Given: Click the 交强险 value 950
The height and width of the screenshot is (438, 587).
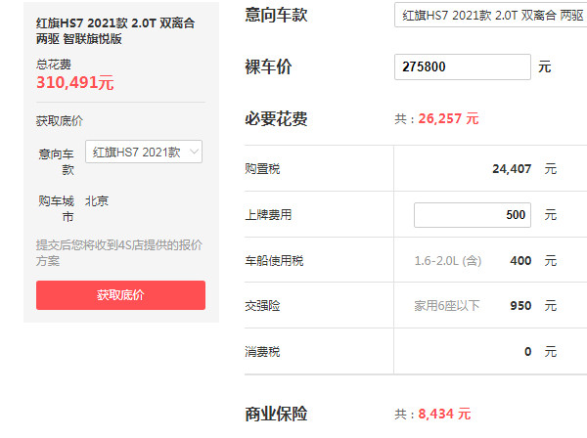Looking at the screenshot, I should click(520, 306).
